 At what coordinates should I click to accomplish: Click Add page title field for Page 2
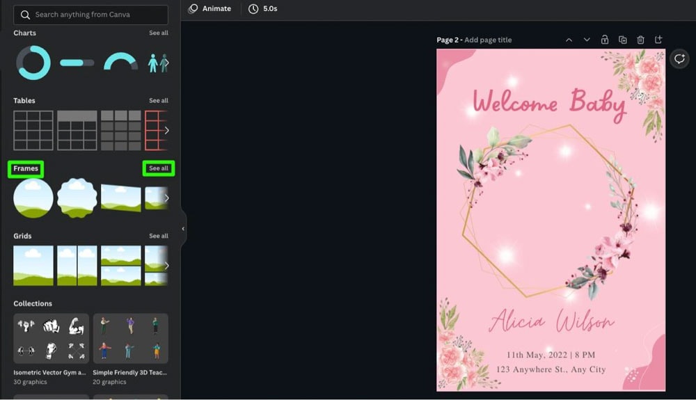488,40
